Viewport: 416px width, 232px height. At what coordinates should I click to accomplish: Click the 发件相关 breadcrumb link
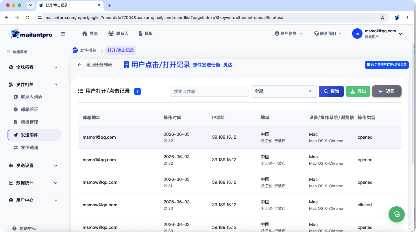pyautogui.click(x=88, y=50)
